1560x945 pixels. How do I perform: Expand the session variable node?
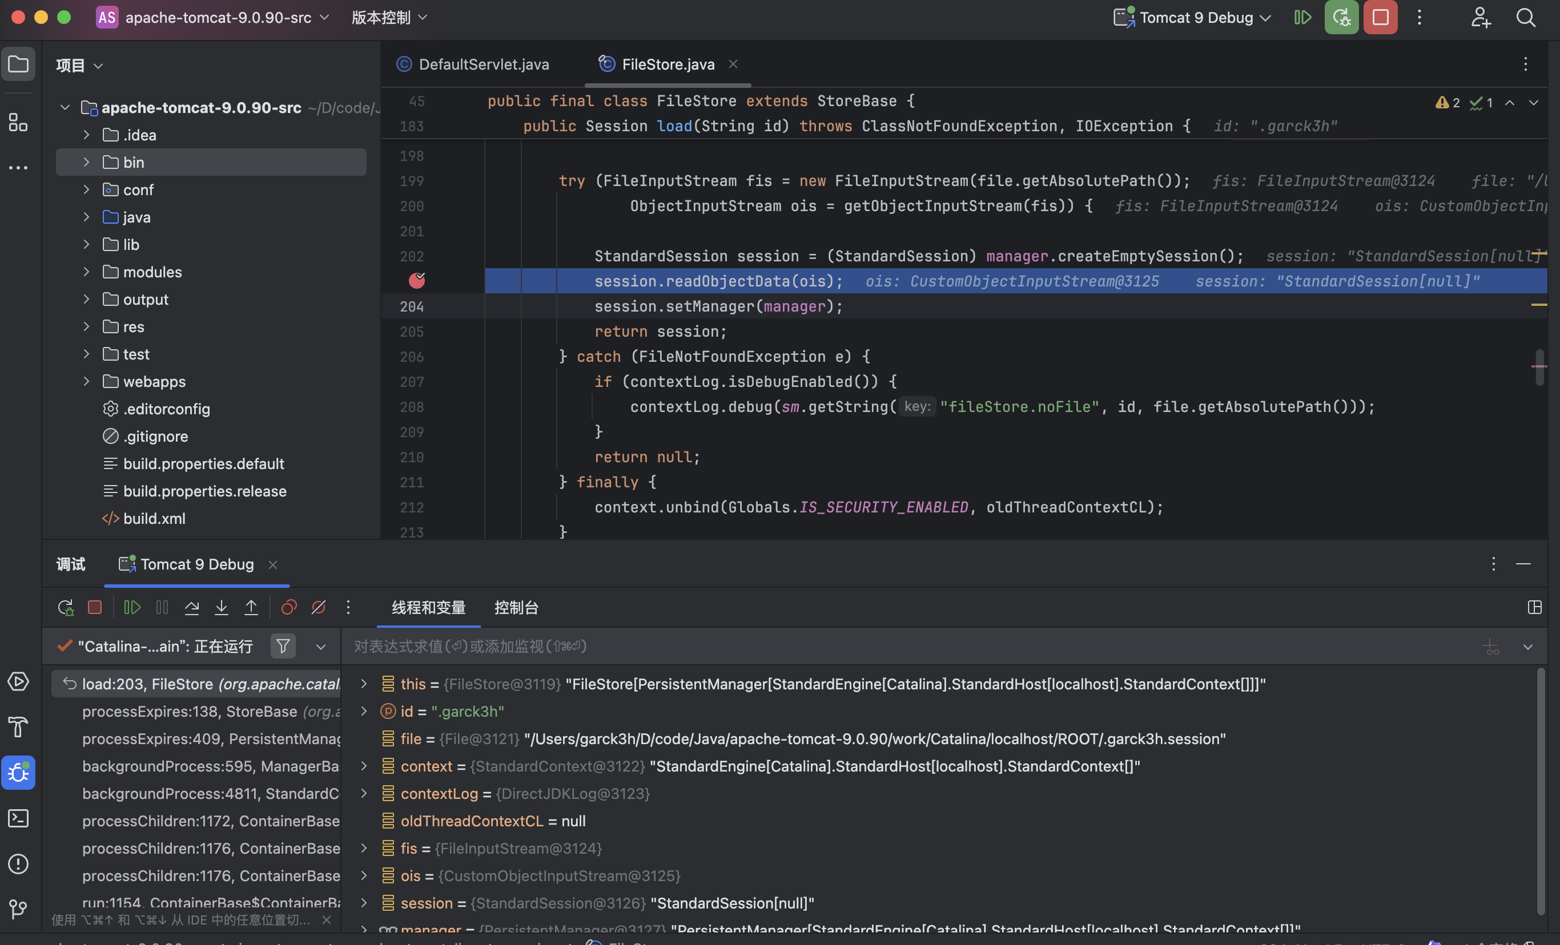(x=364, y=903)
